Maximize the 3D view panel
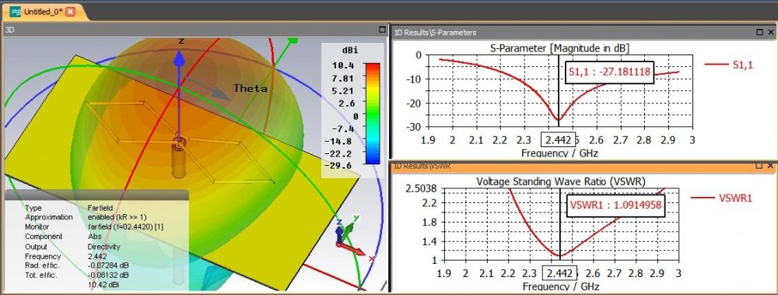Screen dimensions: 778x295 coord(382,30)
